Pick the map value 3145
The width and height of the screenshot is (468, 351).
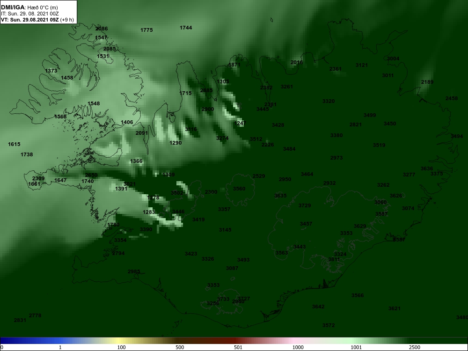225,229
